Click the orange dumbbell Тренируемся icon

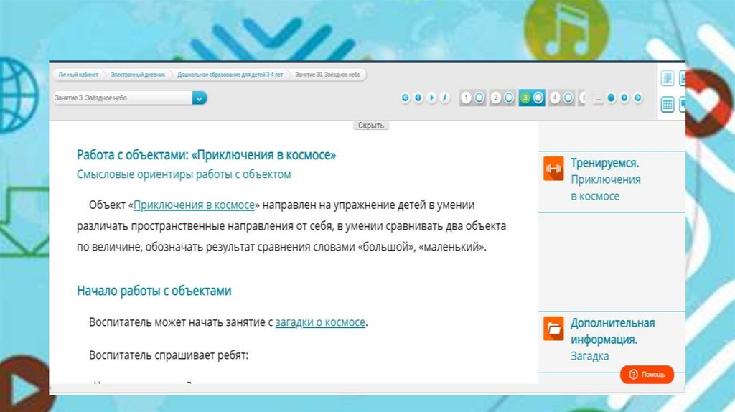click(553, 169)
